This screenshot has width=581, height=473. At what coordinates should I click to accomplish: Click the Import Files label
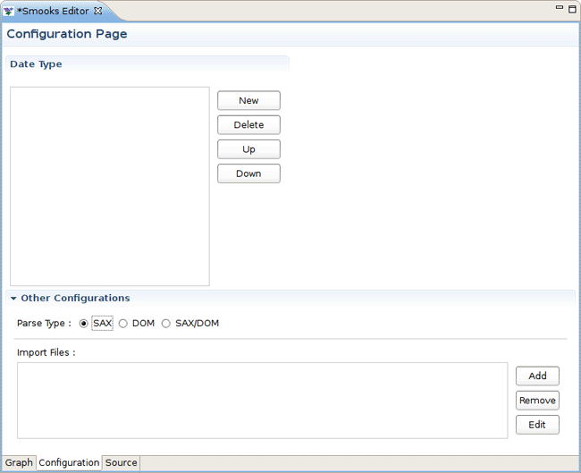(x=46, y=352)
